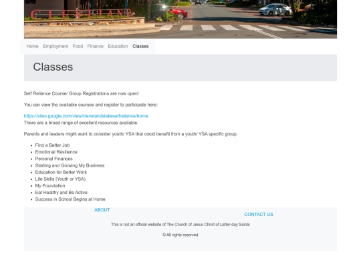The image size is (361, 270).
Task: Select 'Life Skills (Youth or YSA)' item
Action: click(x=60, y=179)
